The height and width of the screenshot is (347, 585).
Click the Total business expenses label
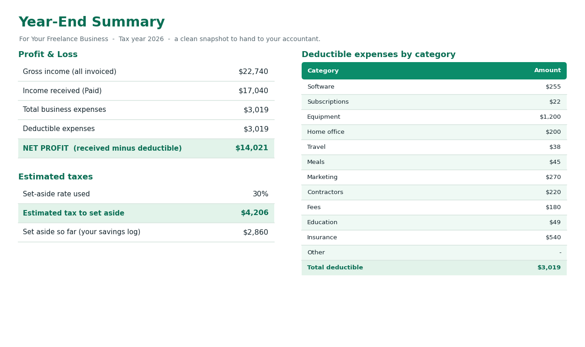click(64, 110)
